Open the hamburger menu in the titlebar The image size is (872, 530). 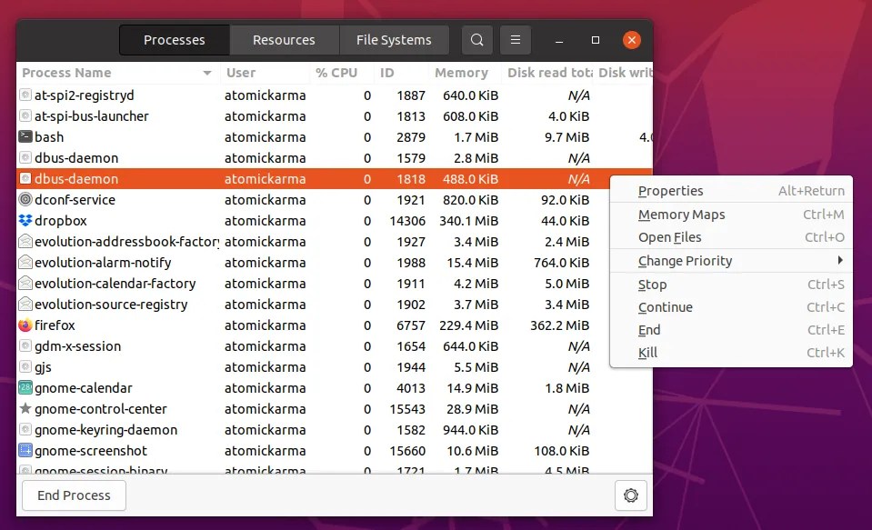point(515,39)
